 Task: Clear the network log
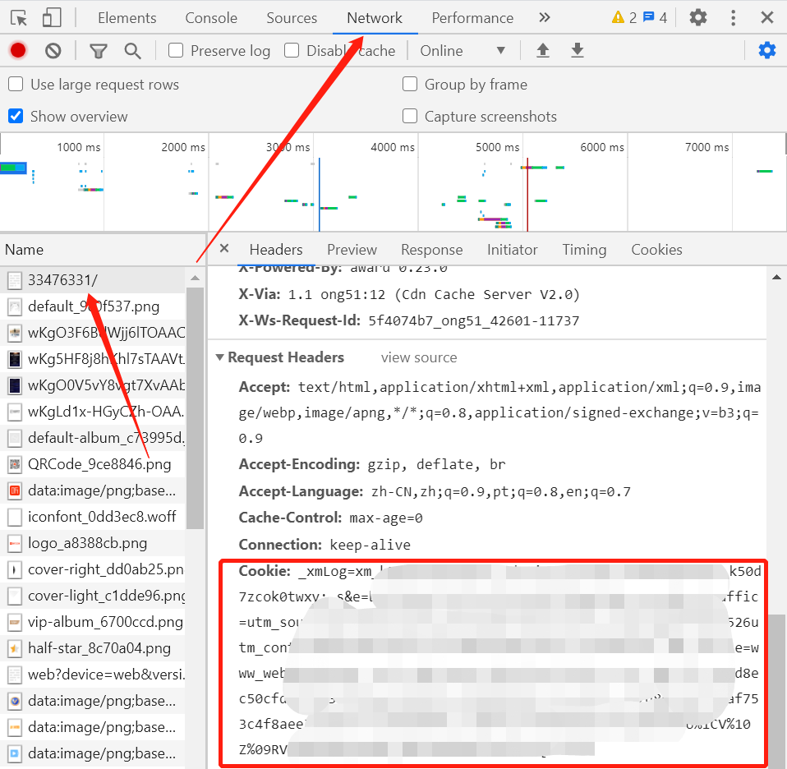(53, 51)
